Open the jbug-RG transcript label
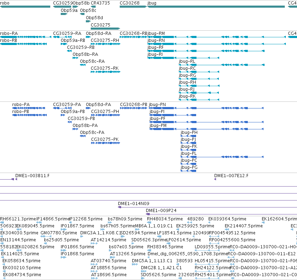The width and height of the screenshot is (297, 280). pos(187,75)
